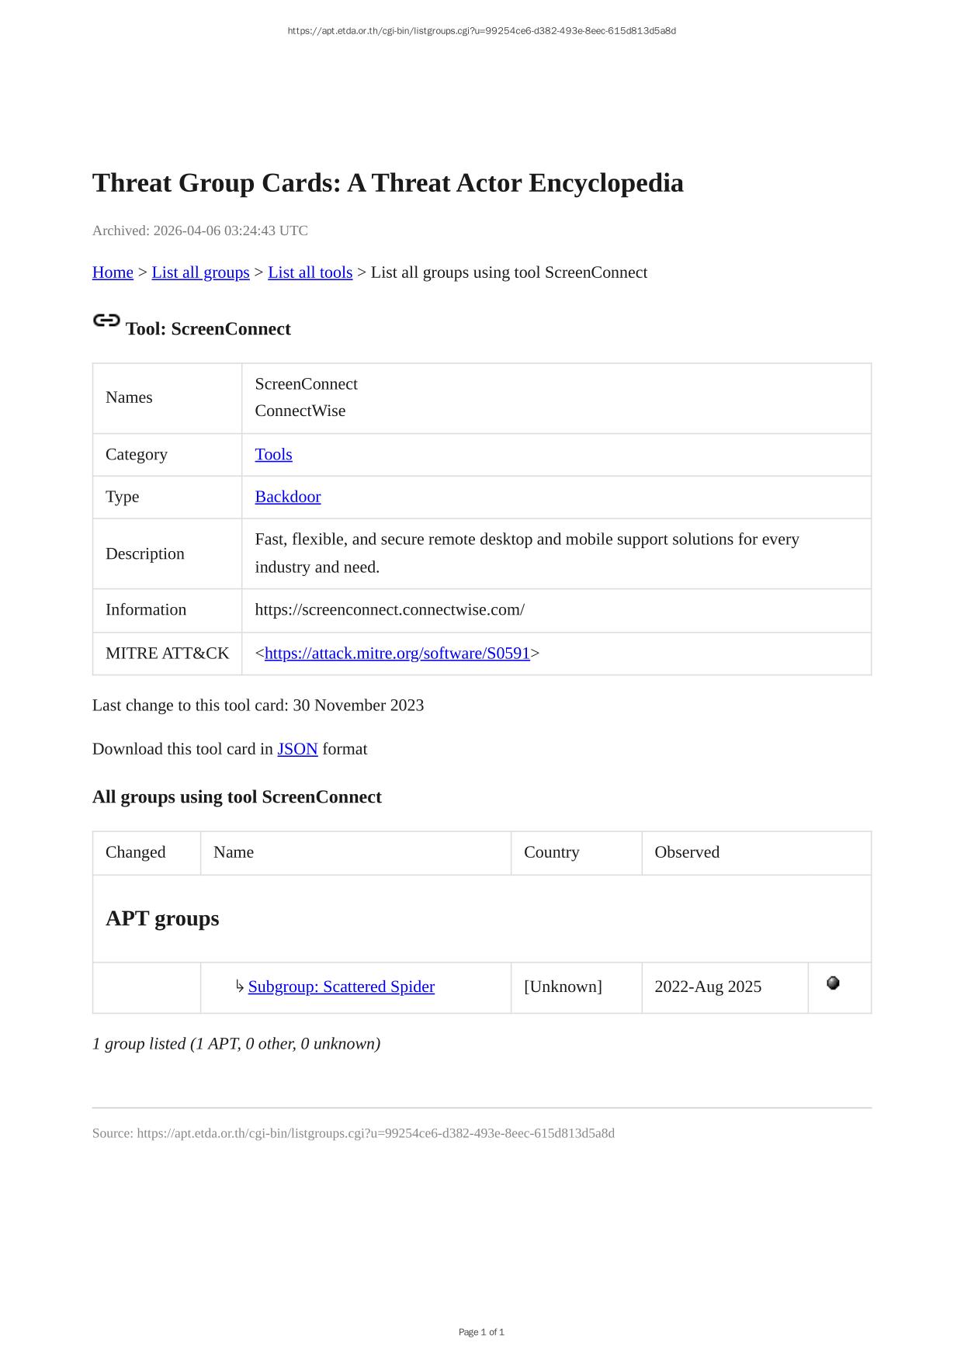Open the List all tools breadcrumb
This screenshot has height=1363, width=964.
tap(310, 272)
